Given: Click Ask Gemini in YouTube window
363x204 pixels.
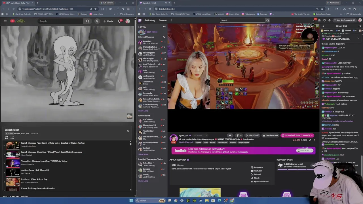Looking at the screenshot, I should point(106,3).
